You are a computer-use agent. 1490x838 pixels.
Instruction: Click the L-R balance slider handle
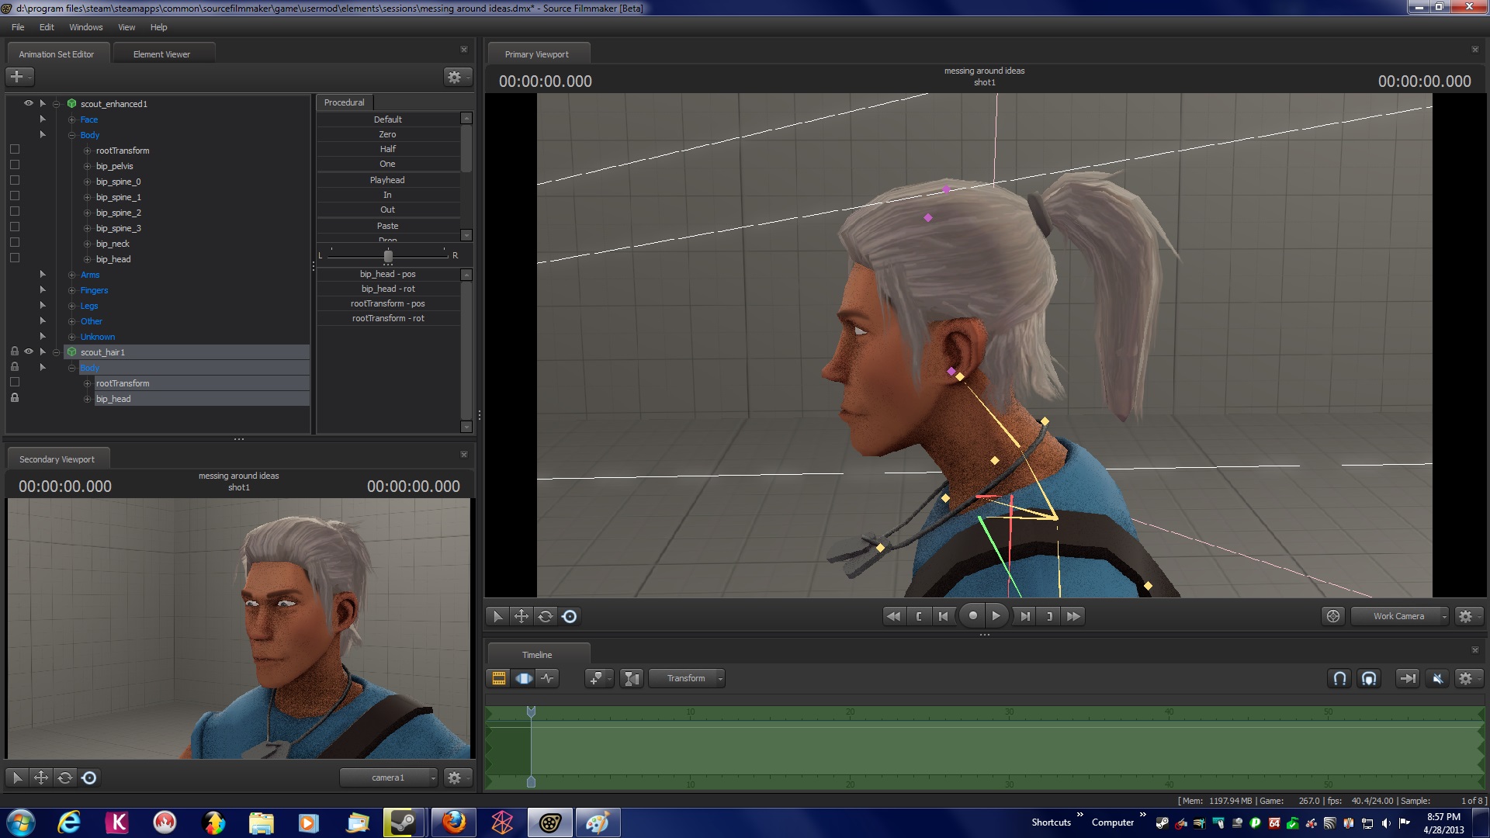point(388,255)
